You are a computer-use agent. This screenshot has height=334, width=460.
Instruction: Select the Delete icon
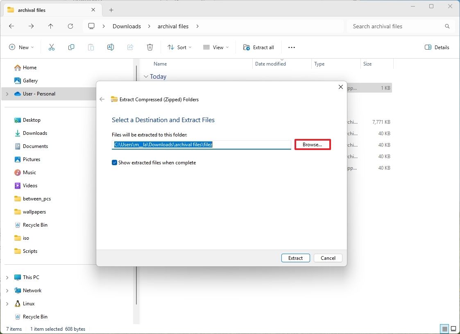150,47
